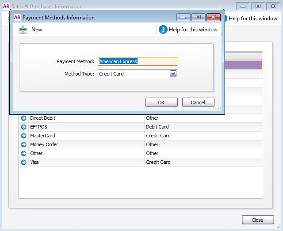
Task: Open Visa row arrow icon
Action: coord(23,162)
